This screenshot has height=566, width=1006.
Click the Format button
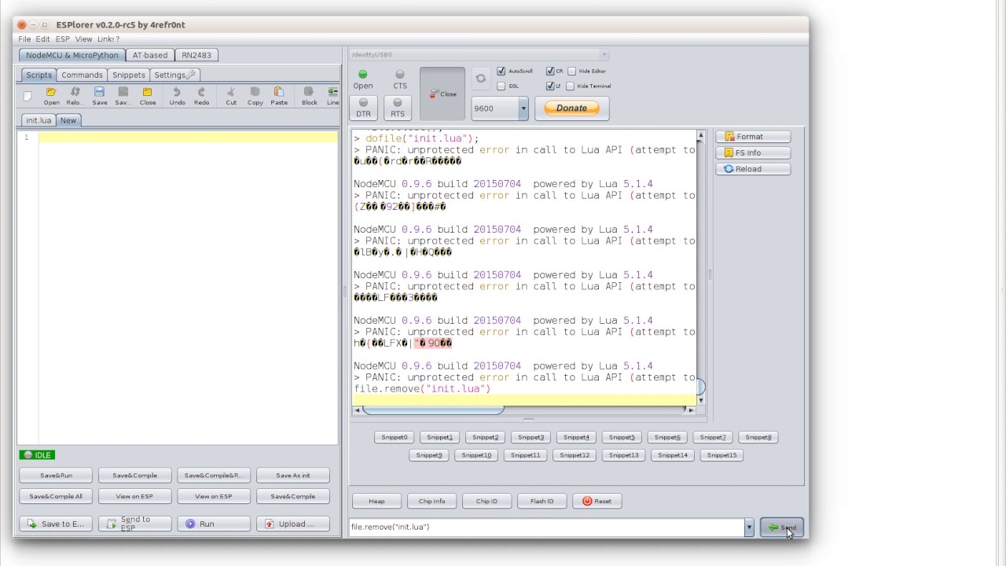753,137
